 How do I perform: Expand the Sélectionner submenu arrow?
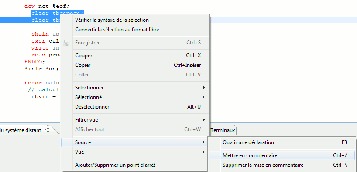click(204, 87)
